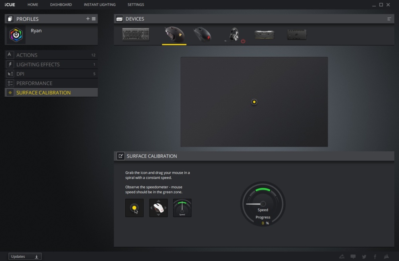Viewport: 399px width, 261px height.
Task: Open the Facebook icon in footer
Action: point(375,257)
